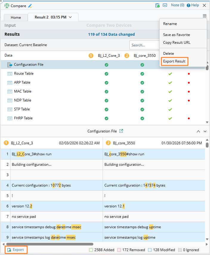This screenshot has height=255, width=210.
Task: Switch to the Home tab
Action: coord(16,18)
